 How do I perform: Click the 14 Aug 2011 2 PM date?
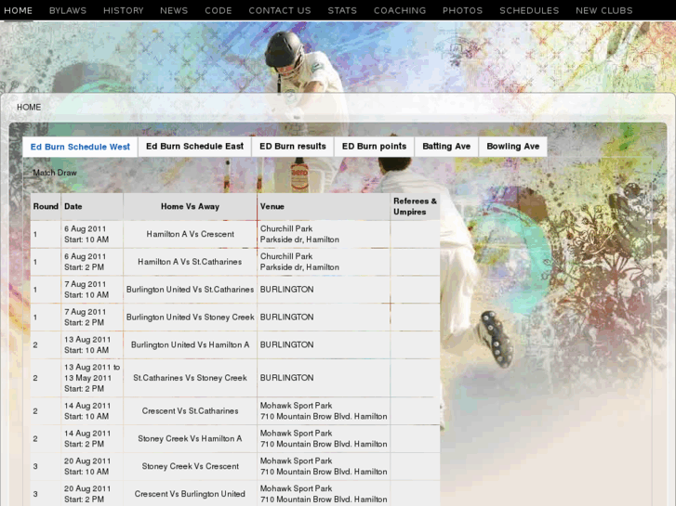point(87,438)
